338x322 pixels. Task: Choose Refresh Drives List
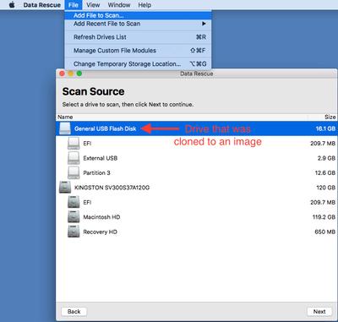tap(138, 37)
